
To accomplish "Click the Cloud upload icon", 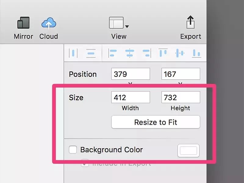I will click(x=48, y=23).
